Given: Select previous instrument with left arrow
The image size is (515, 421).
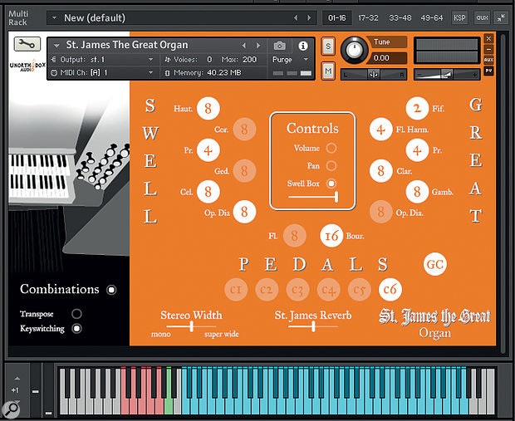Looking at the screenshot, I should 243,46.
